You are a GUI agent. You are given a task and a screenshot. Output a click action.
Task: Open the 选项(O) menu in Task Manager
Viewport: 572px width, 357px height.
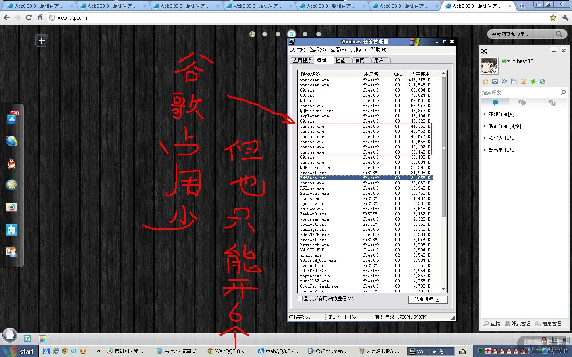point(318,50)
